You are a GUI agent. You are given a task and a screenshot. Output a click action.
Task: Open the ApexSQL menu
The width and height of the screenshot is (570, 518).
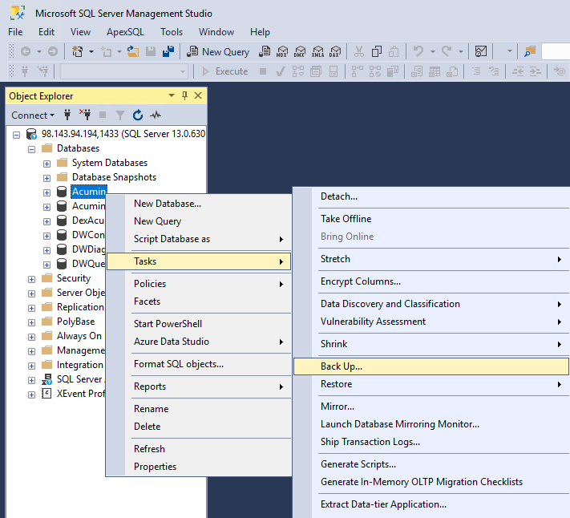(x=125, y=32)
